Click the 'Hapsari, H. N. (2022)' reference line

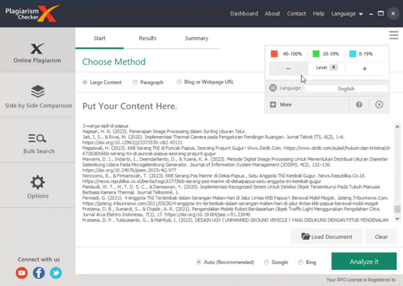point(164,132)
